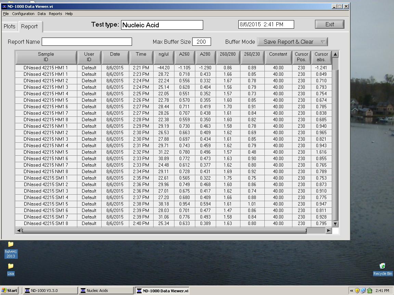Click the table's scroll down arrow
Viewport: 394px width, 295px height.
pos(335,224)
